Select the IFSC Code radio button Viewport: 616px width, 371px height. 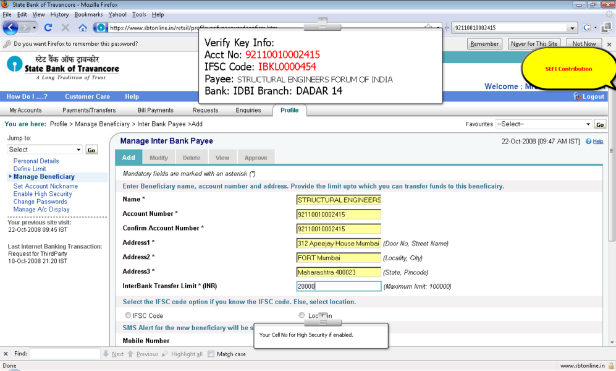[x=129, y=316]
